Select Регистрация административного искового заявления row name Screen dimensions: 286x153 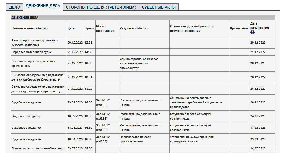point(34,43)
